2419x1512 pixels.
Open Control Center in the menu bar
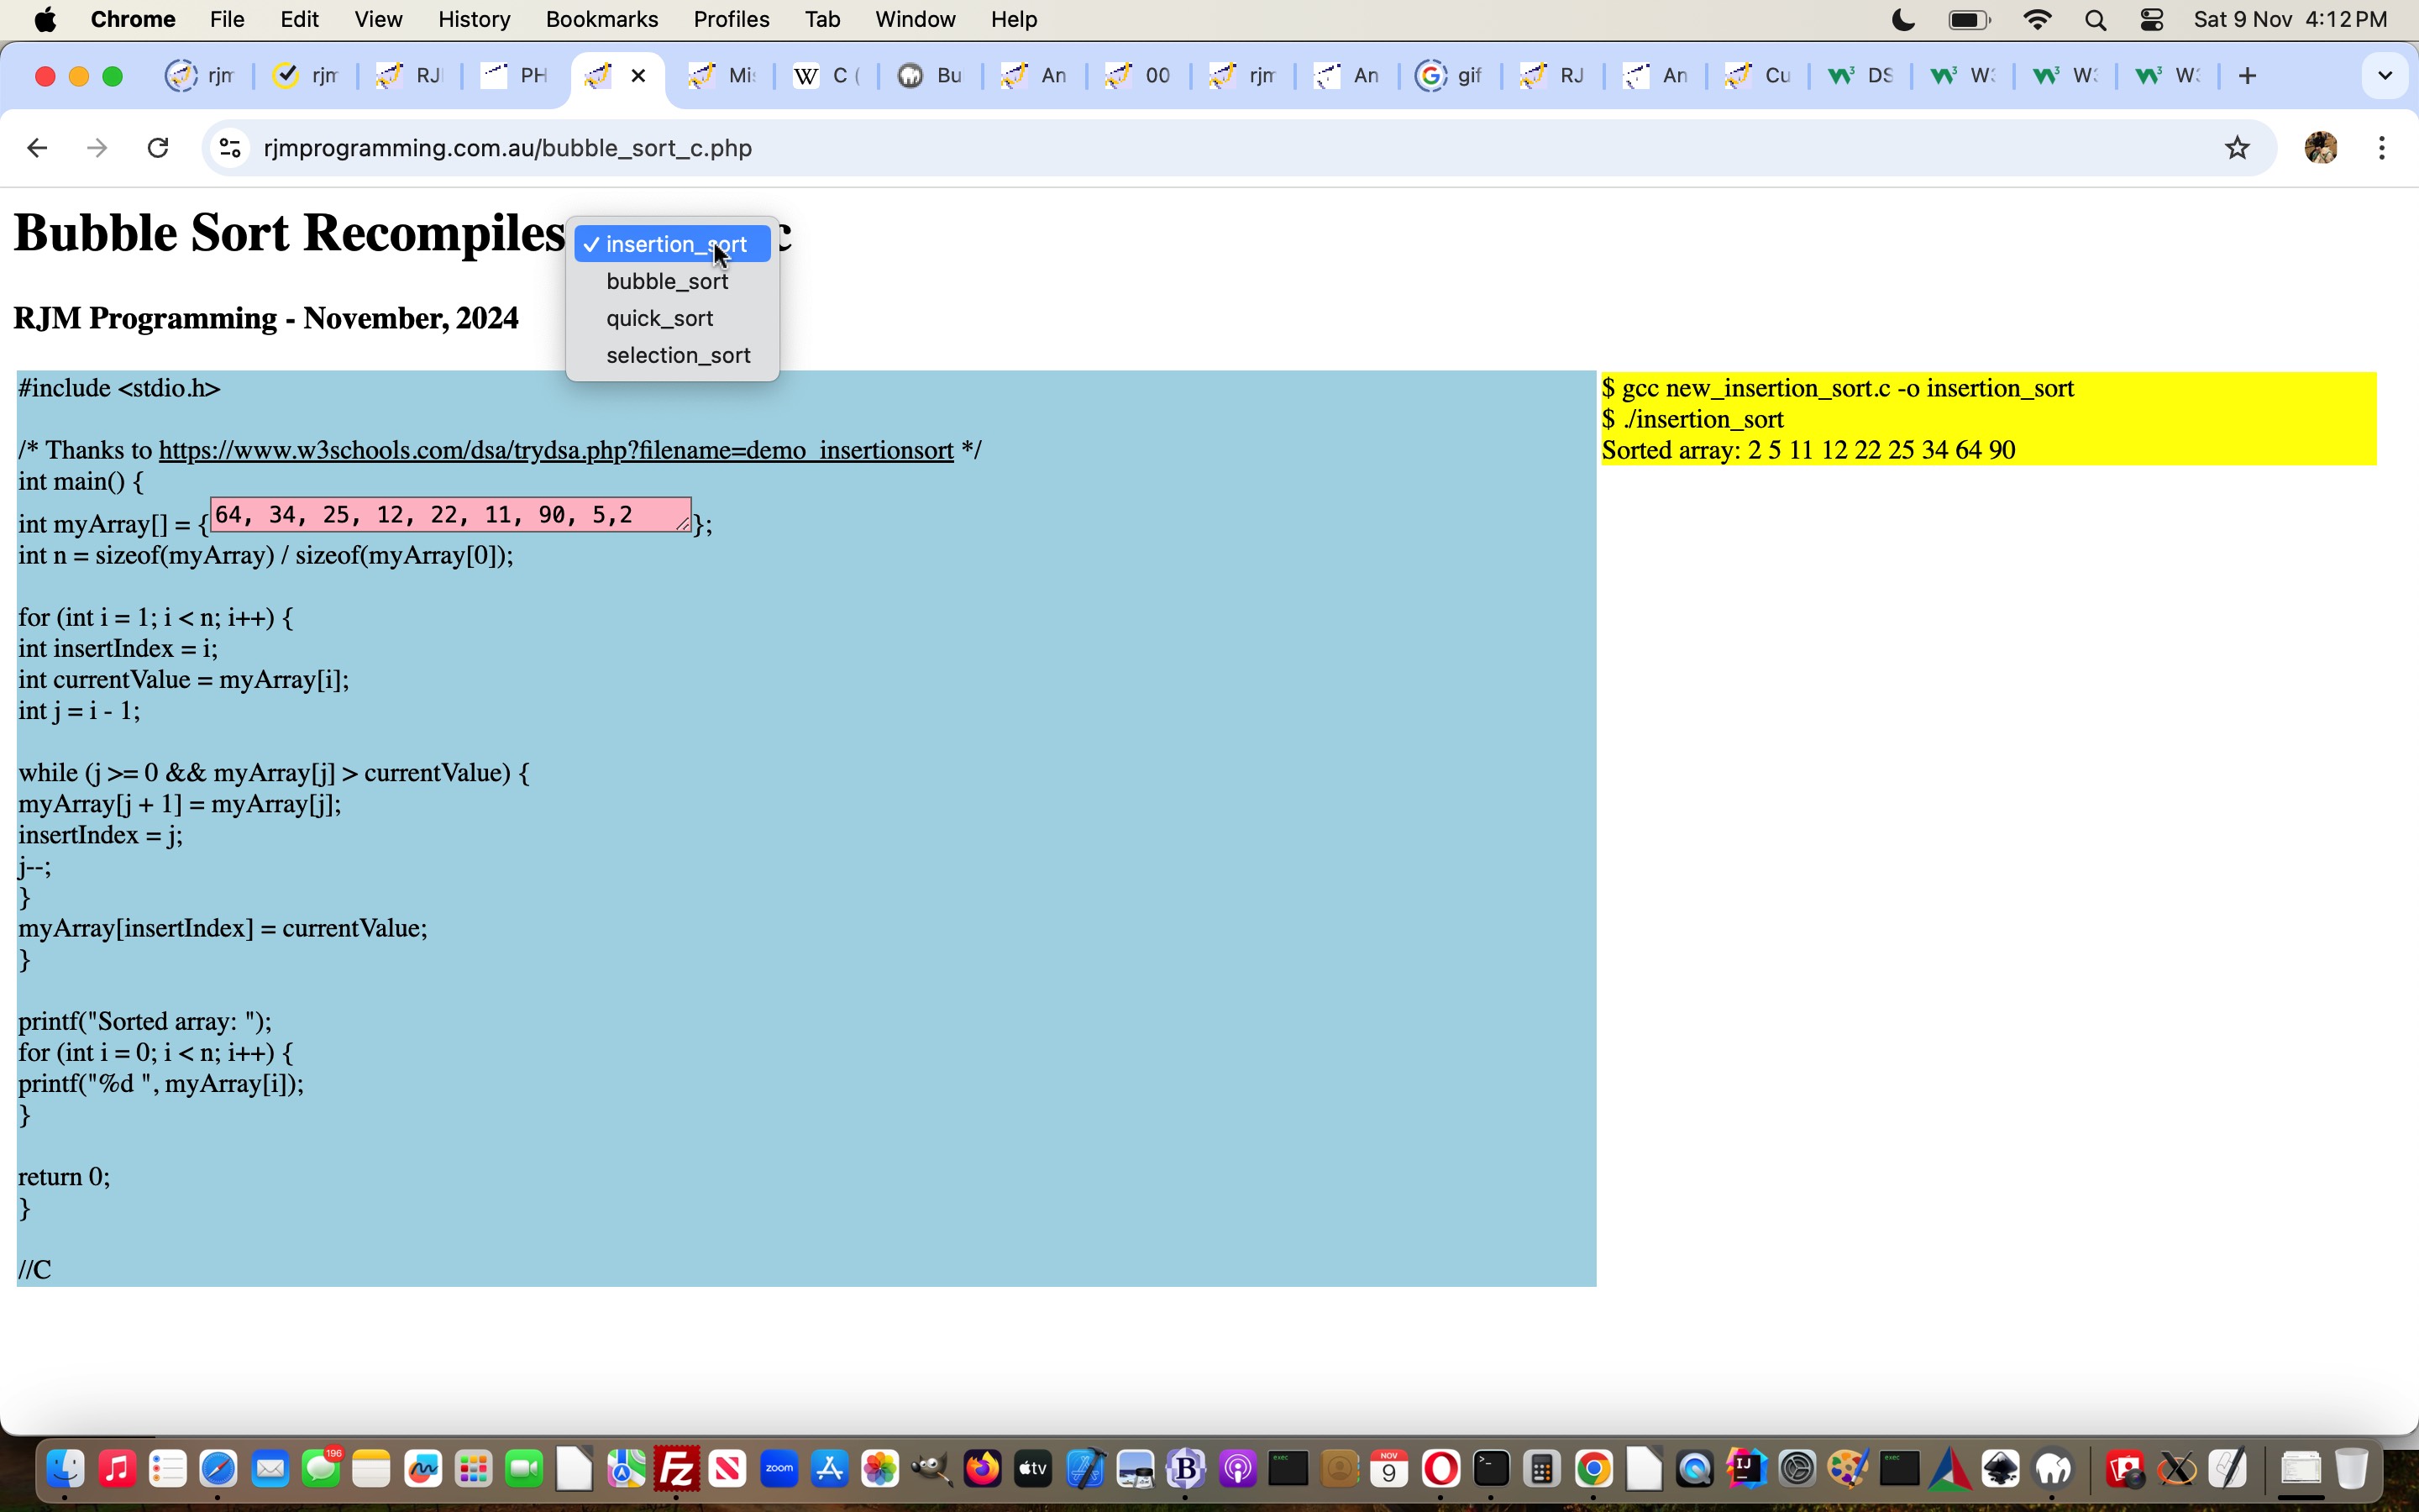(2152, 20)
